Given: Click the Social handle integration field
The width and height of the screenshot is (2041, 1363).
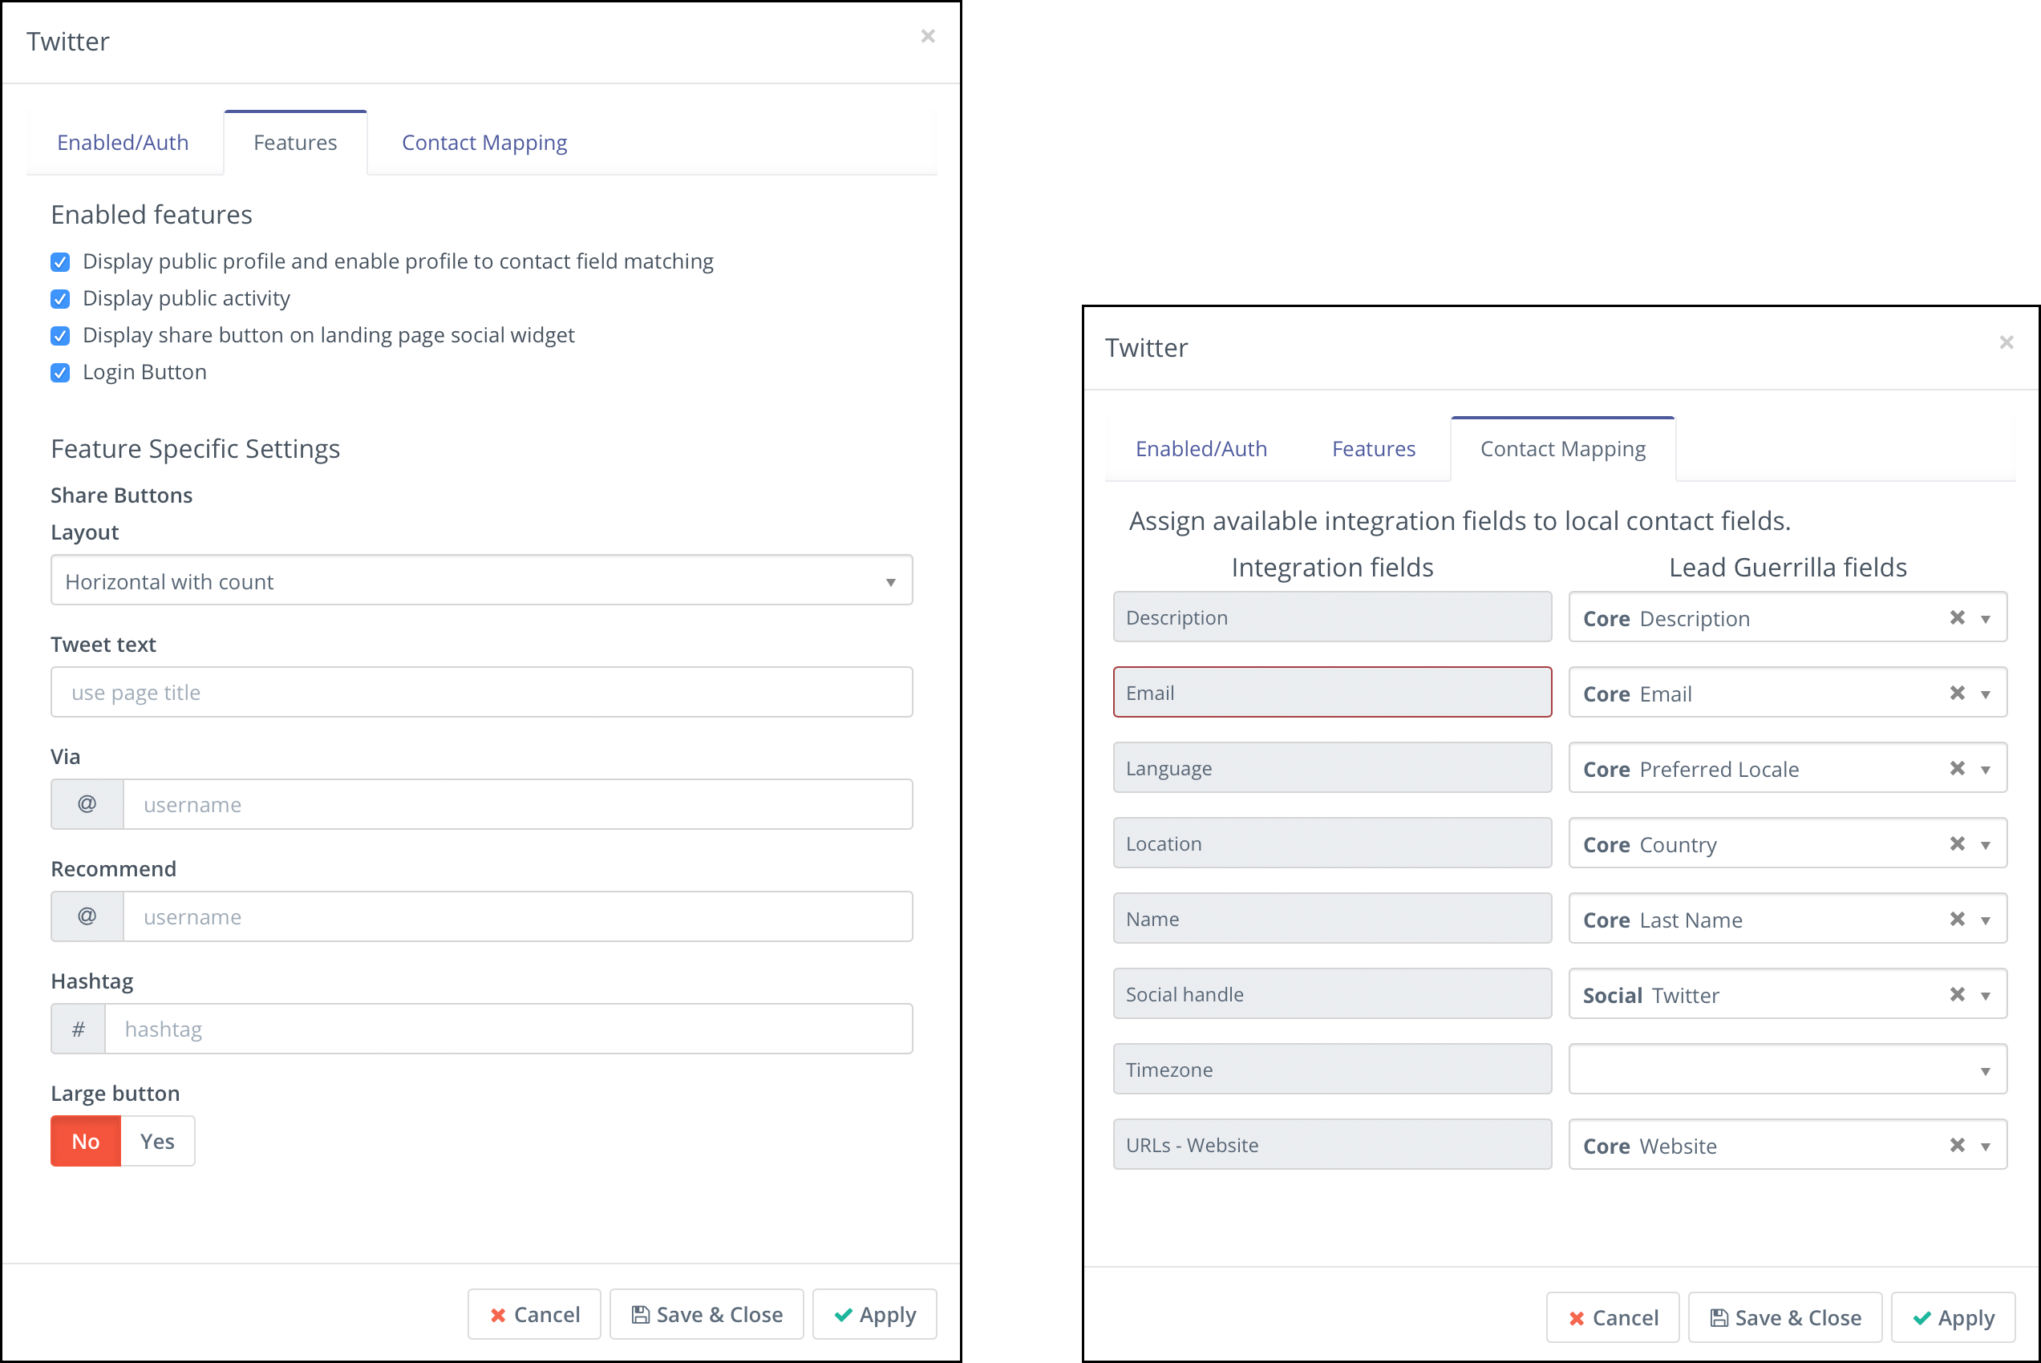Looking at the screenshot, I should 1333,993.
